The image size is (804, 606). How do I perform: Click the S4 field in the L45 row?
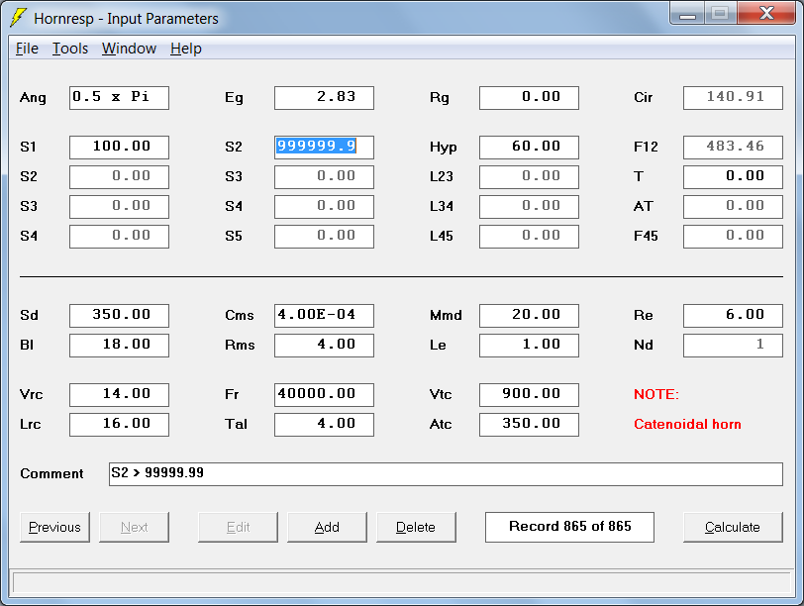pos(119,237)
